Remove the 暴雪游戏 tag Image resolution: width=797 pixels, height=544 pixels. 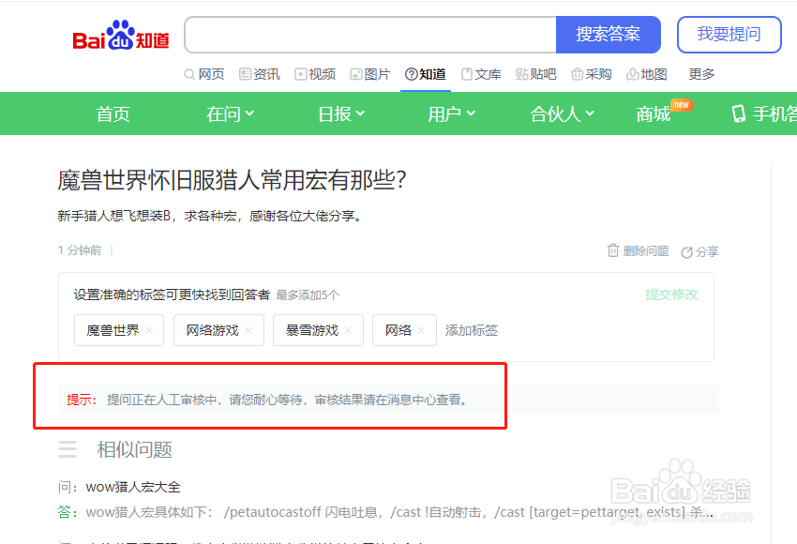point(347,330)
